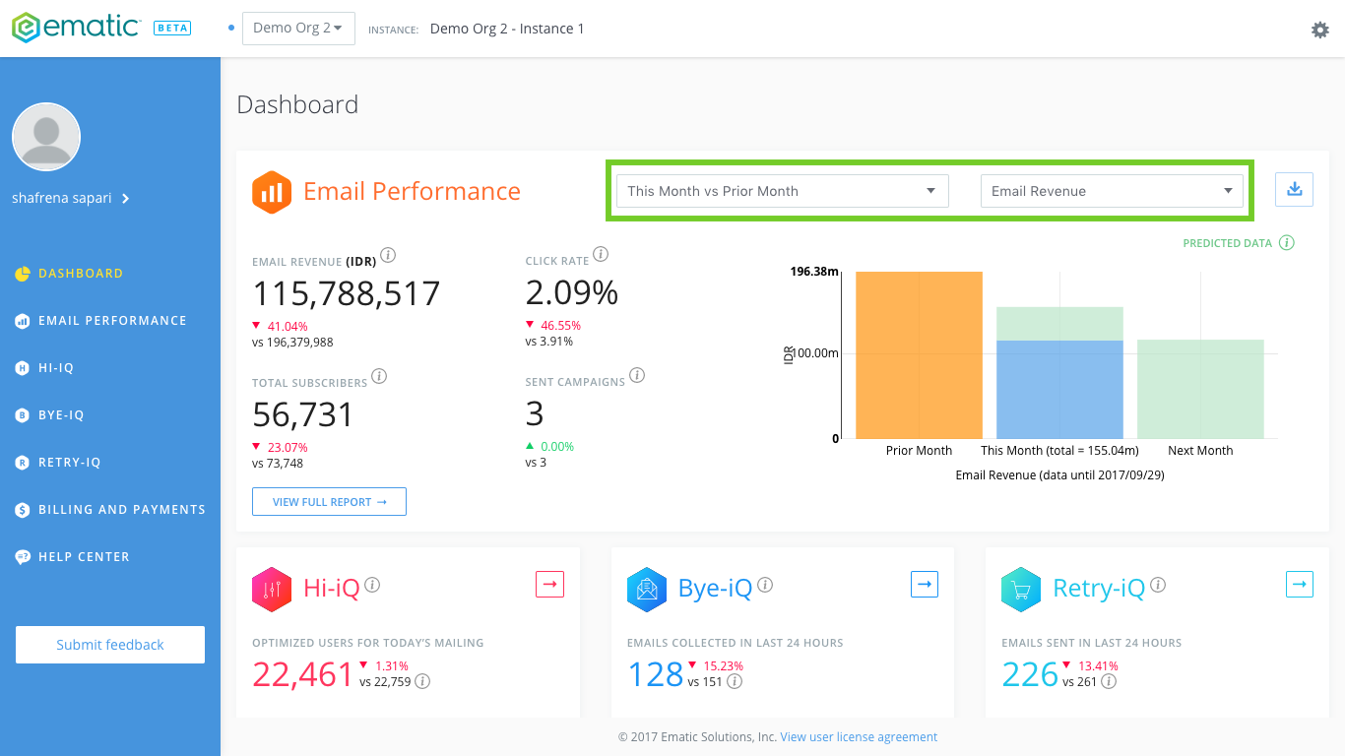Viewport: 1345px width, 756px height.
Task: Click the Dashboard pie chart sidebar icon
Action: 23,274
